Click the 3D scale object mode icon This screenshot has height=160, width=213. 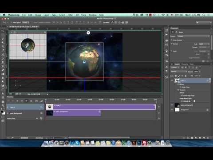pos(126,23)
